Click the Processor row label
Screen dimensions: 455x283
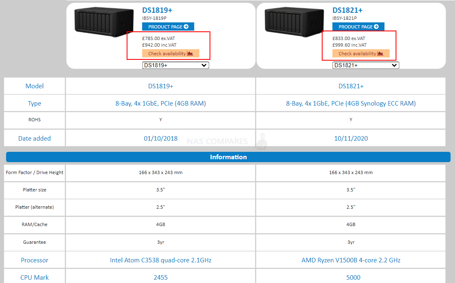coord(35,260)
